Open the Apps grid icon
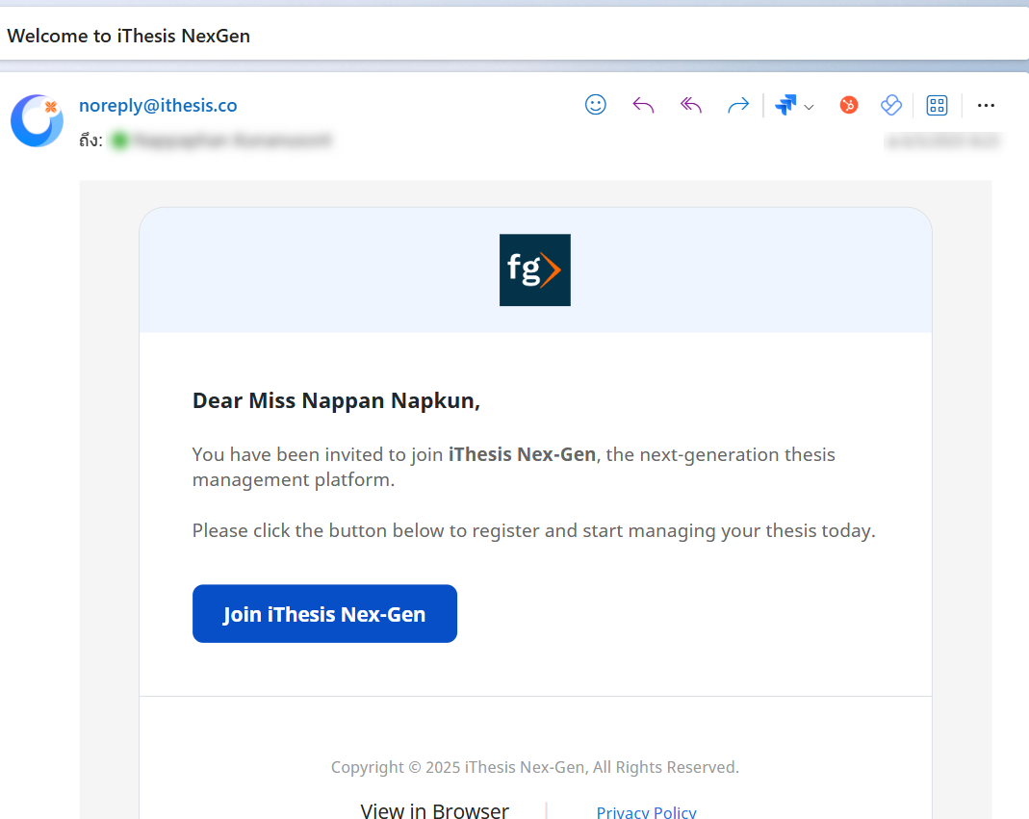 [x=937, y=105]
